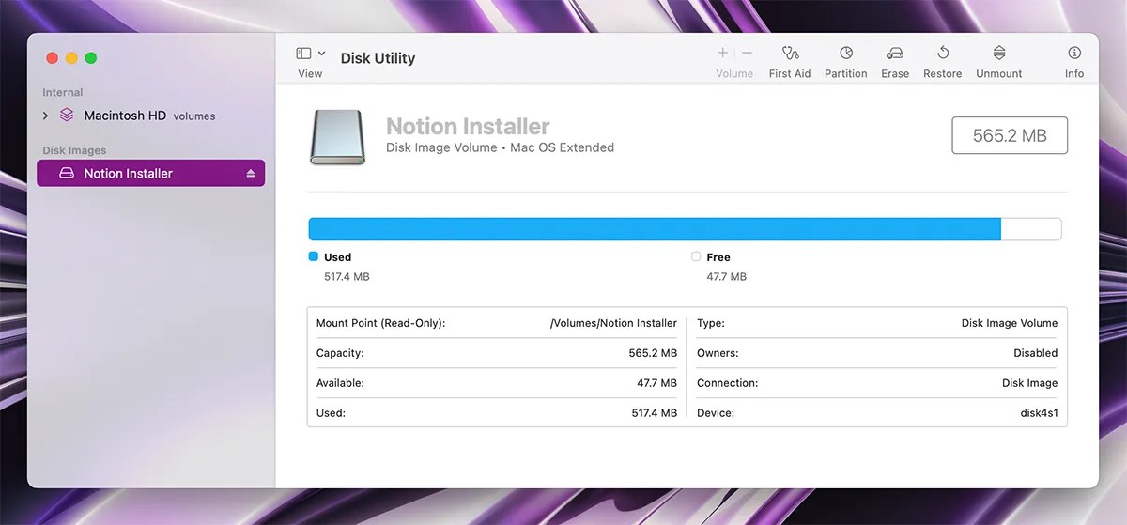Click the Owners row label
This screenshot has width=1127, height=525.
pos(718,353)
